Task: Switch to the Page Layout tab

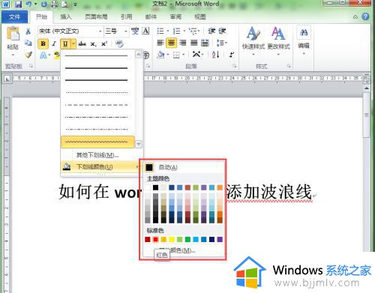Action: click(96, 17)
